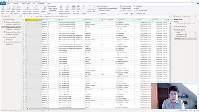Click Administrar parámetros icon

tap(36, 7)
